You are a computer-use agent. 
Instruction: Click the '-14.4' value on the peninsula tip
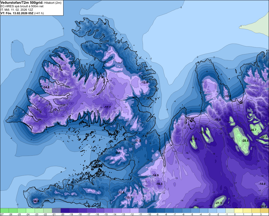pos(36,201)
